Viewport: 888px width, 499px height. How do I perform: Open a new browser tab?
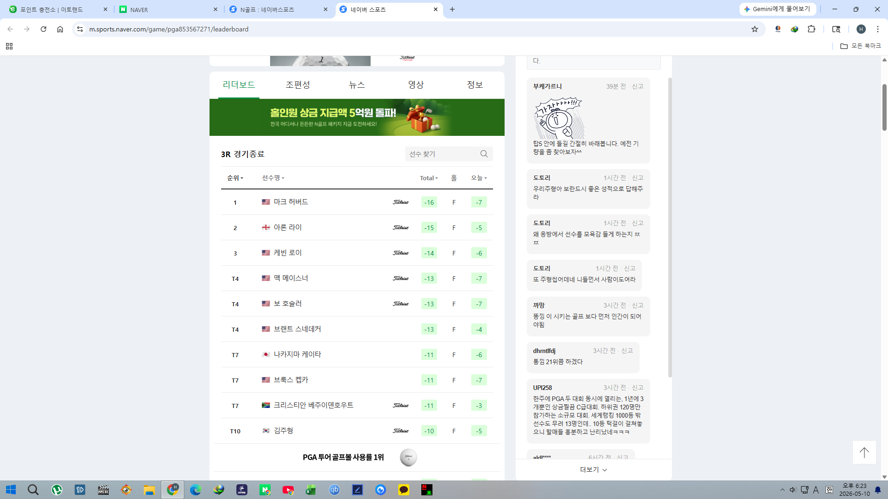(452, 9)
